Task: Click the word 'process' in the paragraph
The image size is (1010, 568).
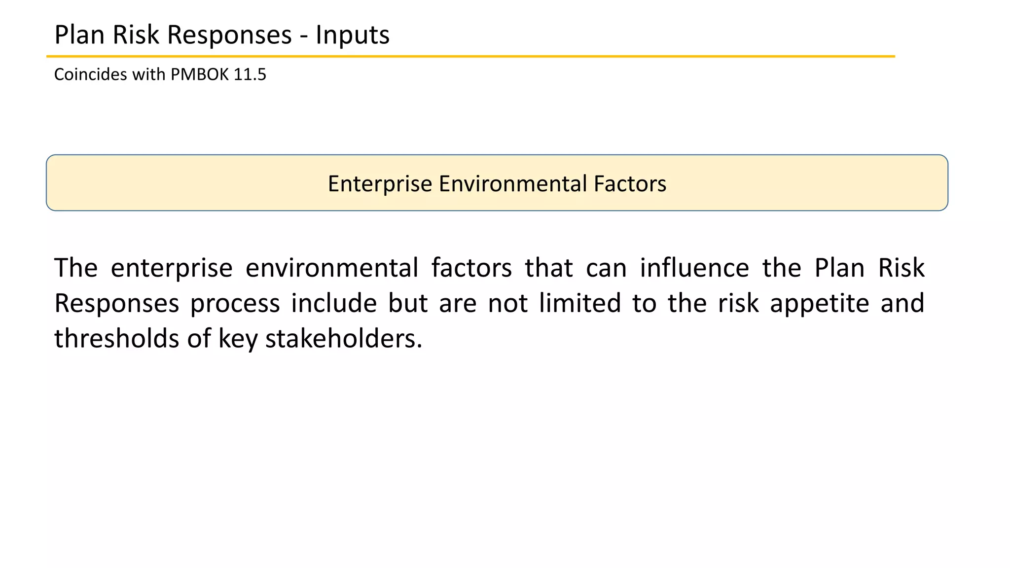Action: [x=235, y=304]
